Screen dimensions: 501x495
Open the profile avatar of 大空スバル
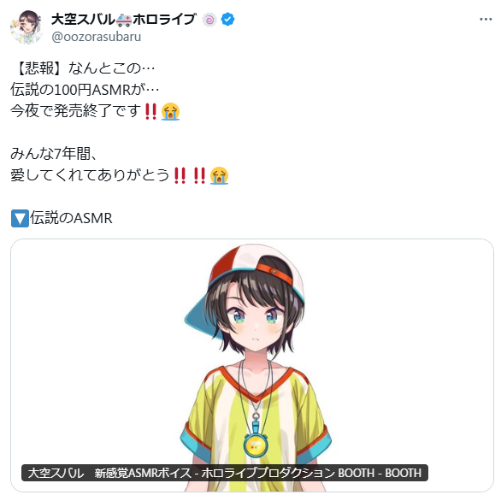pyautogui.click(x=27, y=27)
